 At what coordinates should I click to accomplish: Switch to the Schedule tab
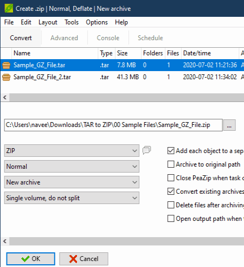(150, 38)
